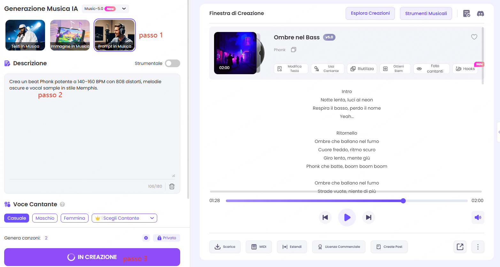This screenshot has width=500, height=267.
Task: Click the Licenza Commerciale button
Action: pos(339,247)
